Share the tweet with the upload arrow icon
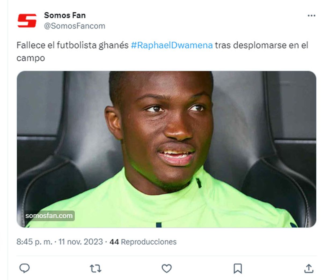322x280 pixels. pos(309,268)
